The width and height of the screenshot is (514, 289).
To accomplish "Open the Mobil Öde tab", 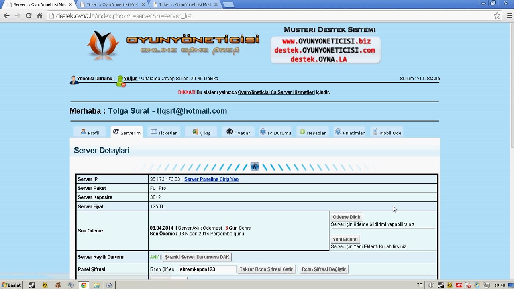I will click(x=387, y=132).
